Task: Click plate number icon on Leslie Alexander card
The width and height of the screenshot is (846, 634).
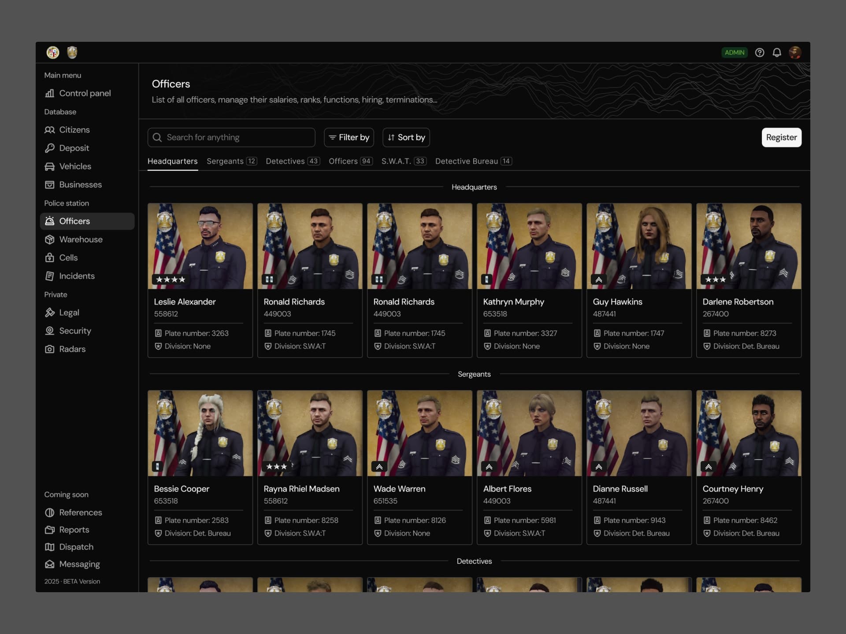Action: click(158, 333)
